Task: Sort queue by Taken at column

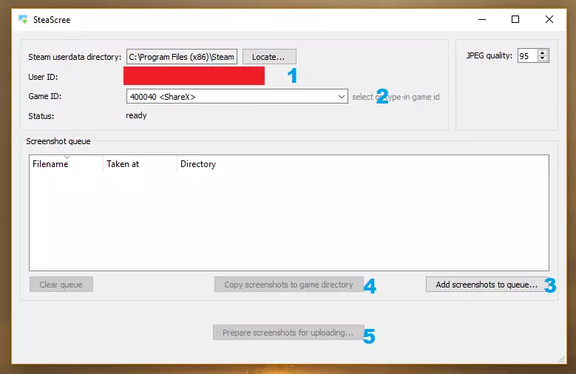Action: tap(140, 164)
